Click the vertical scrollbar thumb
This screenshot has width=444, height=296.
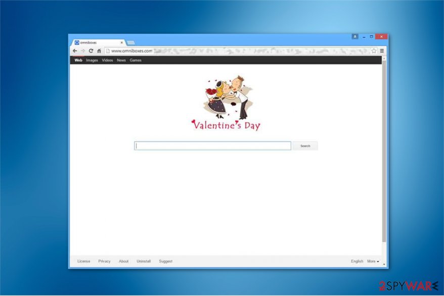point(384,152)
